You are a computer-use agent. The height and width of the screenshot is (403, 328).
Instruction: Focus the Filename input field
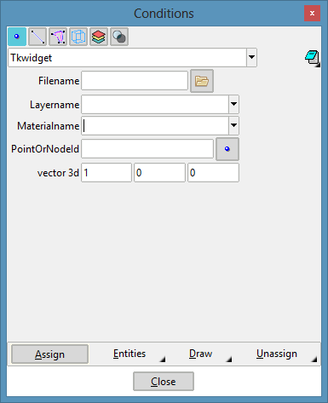point(135,81)
